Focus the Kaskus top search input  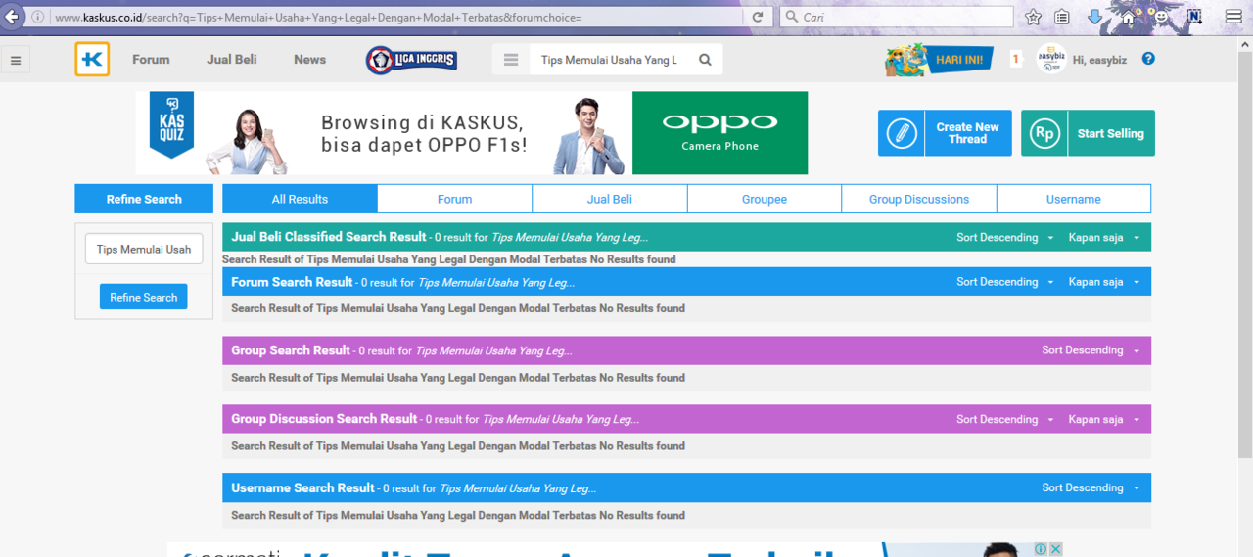[x=609, y=60]
